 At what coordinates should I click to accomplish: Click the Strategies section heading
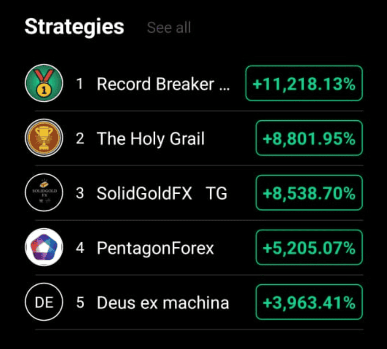pyautogui.click(x=74, y=27)
